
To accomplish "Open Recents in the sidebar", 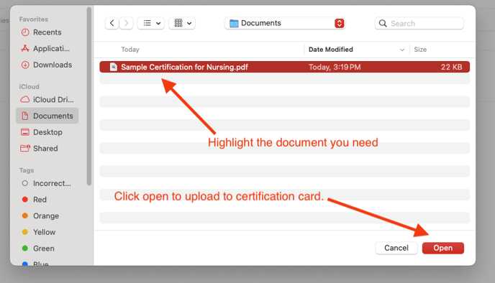I will (x=47, y=32).
